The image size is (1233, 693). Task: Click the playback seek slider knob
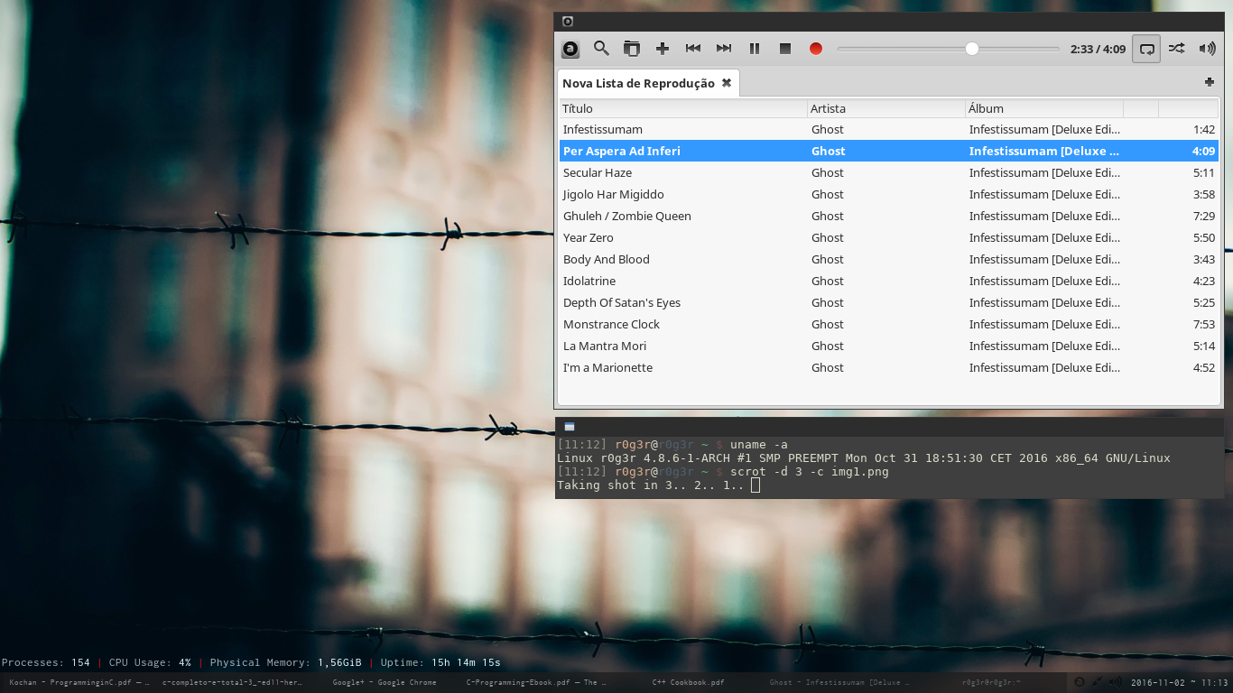click(972, 49)
